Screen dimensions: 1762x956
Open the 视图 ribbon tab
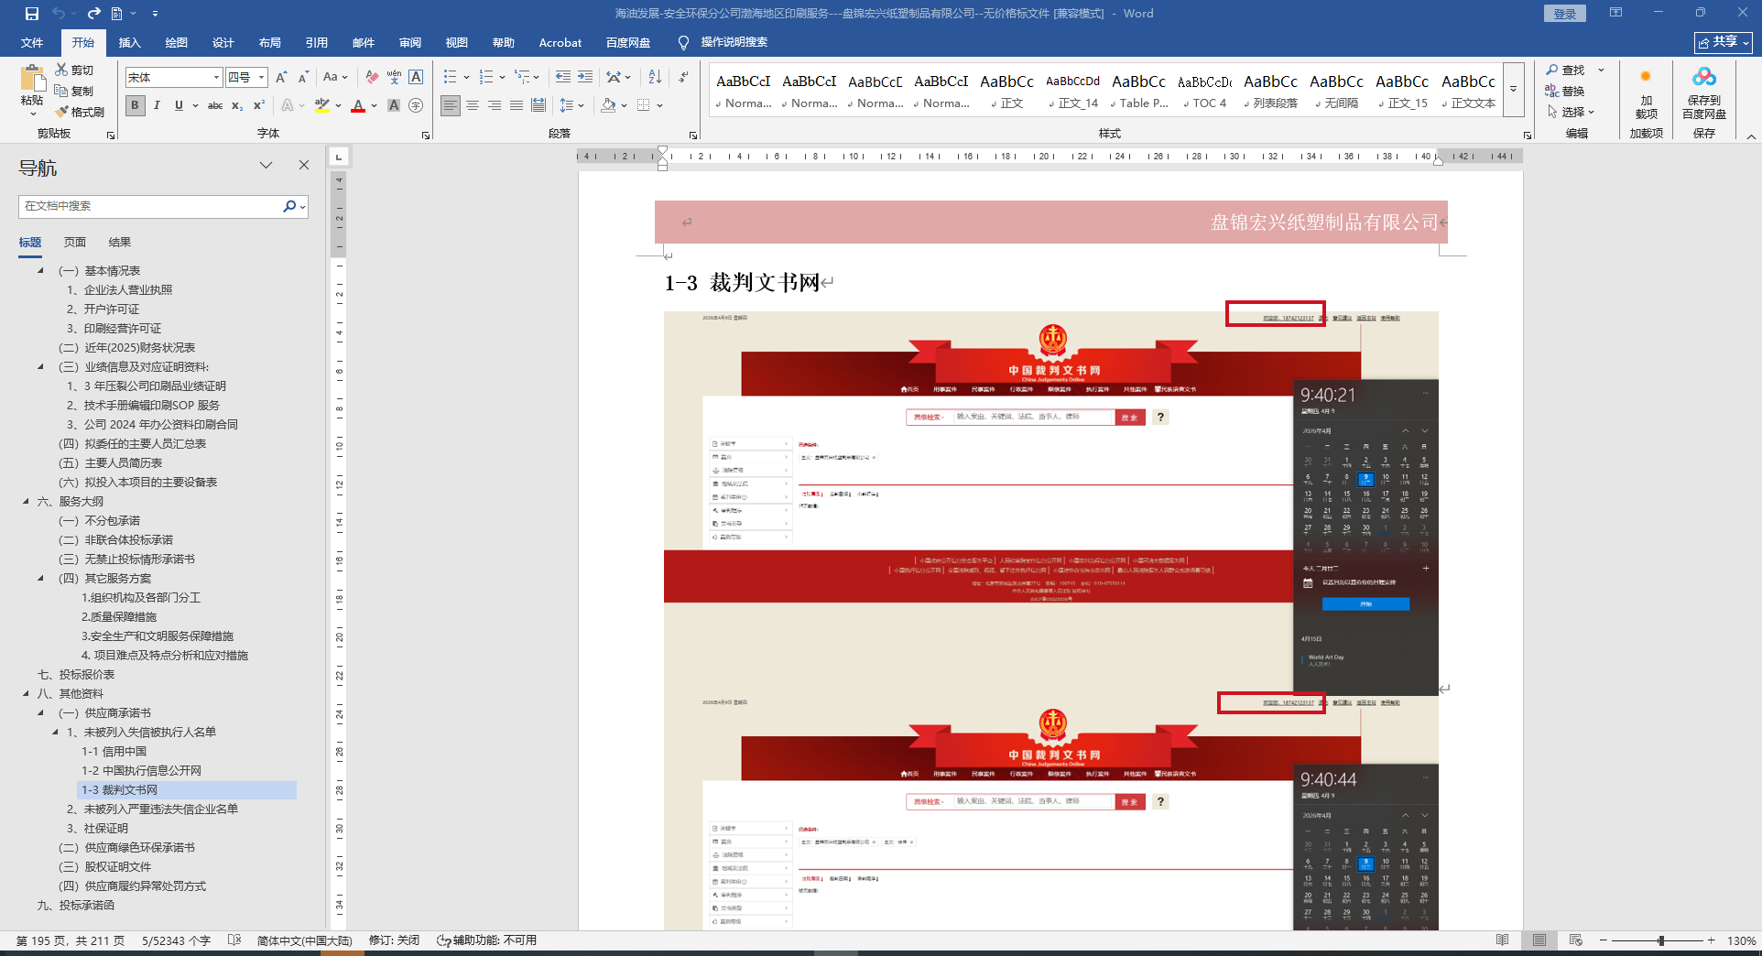[x=456, y=42]
